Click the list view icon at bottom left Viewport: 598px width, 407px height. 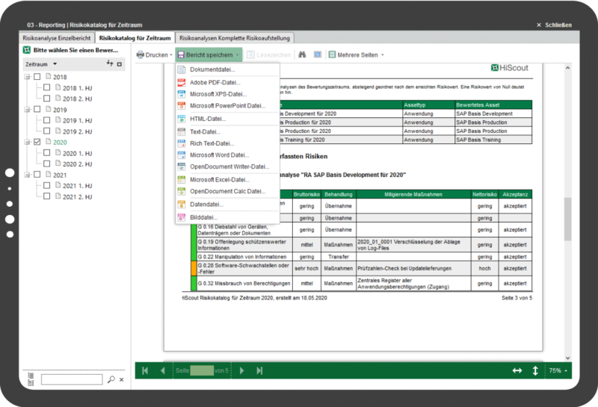tap(31, 376)
